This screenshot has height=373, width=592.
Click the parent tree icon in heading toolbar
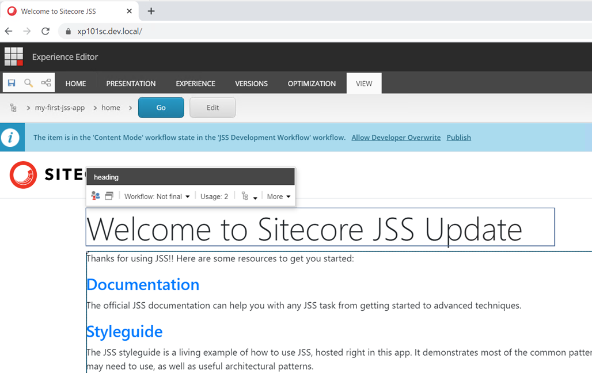tap(245, 196)
